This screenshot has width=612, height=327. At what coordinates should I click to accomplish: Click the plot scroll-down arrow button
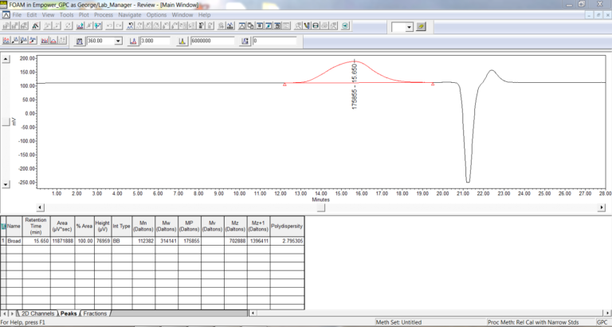(x=6, y=184)
